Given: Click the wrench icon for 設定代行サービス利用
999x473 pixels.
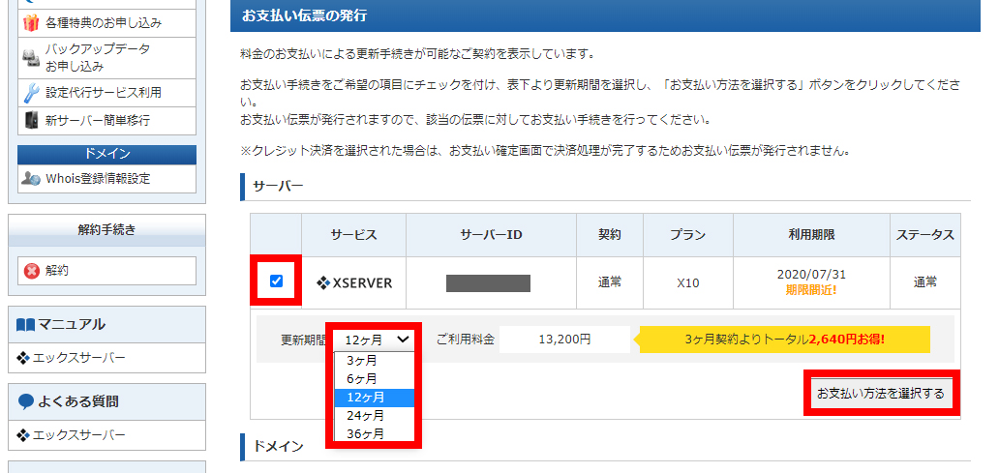Looking at the screenshot, I should pos(31,93).
